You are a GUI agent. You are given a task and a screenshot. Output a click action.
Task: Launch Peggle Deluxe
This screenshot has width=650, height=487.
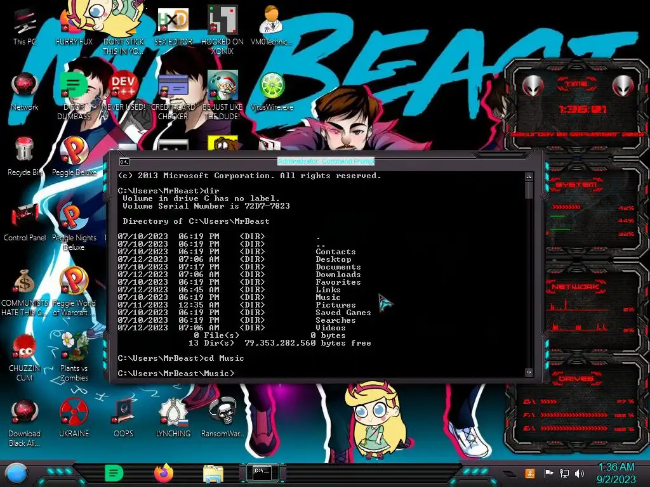(74, 157)
